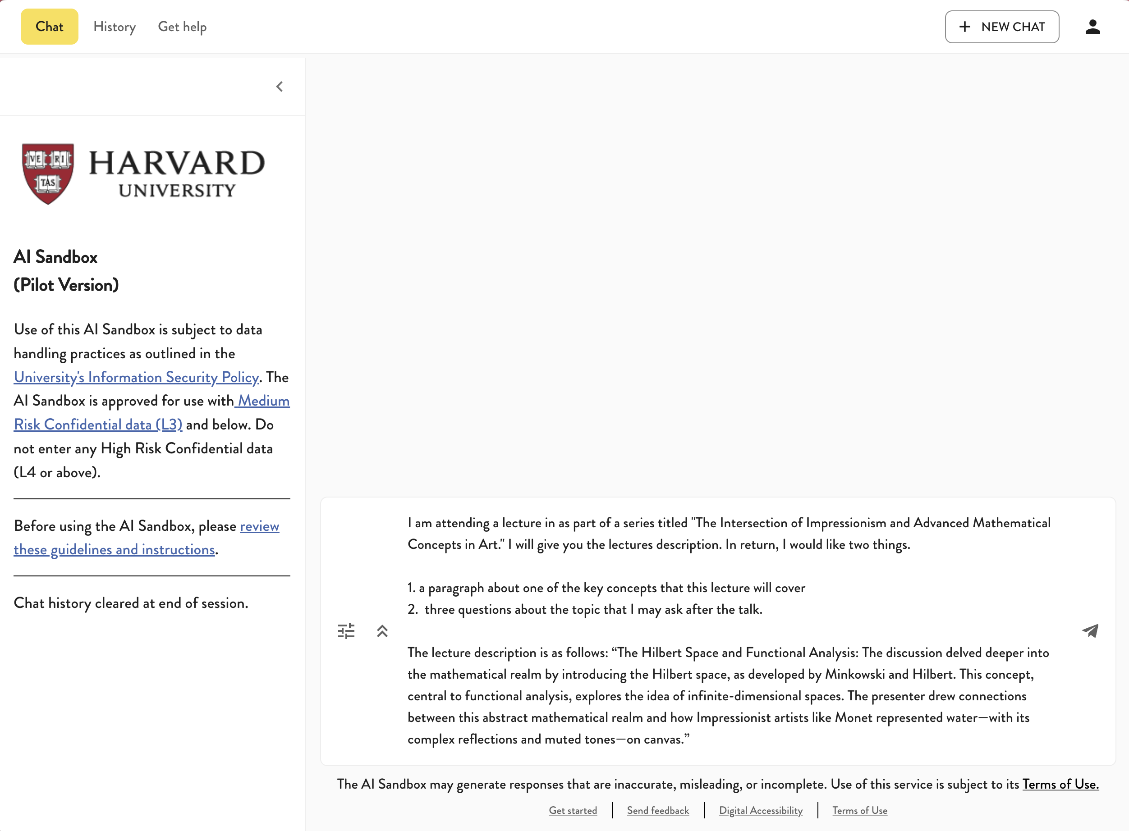The image size is (1129, 831).
Task: Open Terms of Use footer link
Action: (x=860, y=810)
